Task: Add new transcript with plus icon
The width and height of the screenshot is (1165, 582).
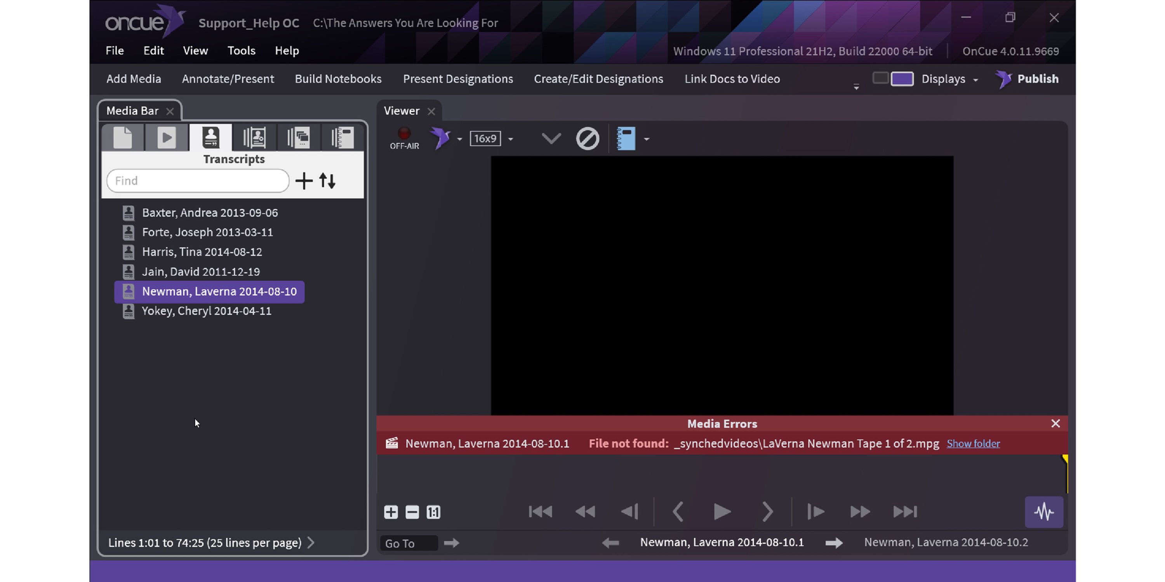Action: click(x=304, y=181)
